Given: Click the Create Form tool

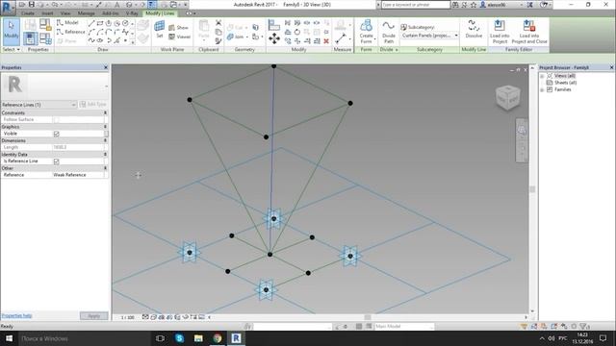Looking at the screenshot, I should [x=366, y=31].
